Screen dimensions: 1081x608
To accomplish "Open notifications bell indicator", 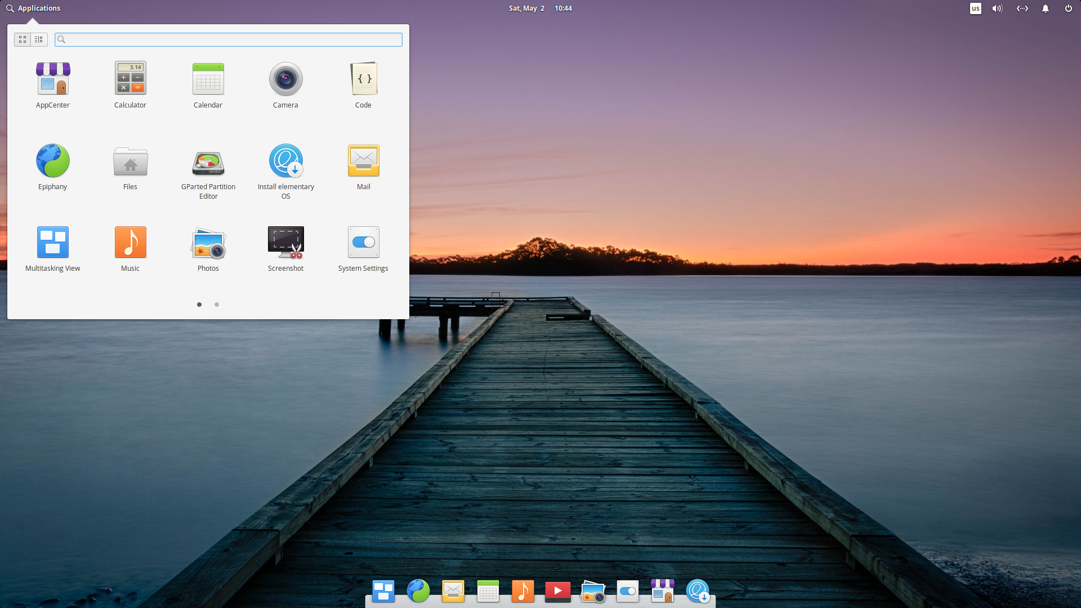I will click(1045, 8).
